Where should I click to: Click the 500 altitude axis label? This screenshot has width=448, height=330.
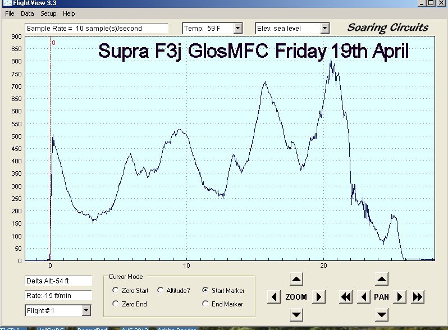coord(17,136)
